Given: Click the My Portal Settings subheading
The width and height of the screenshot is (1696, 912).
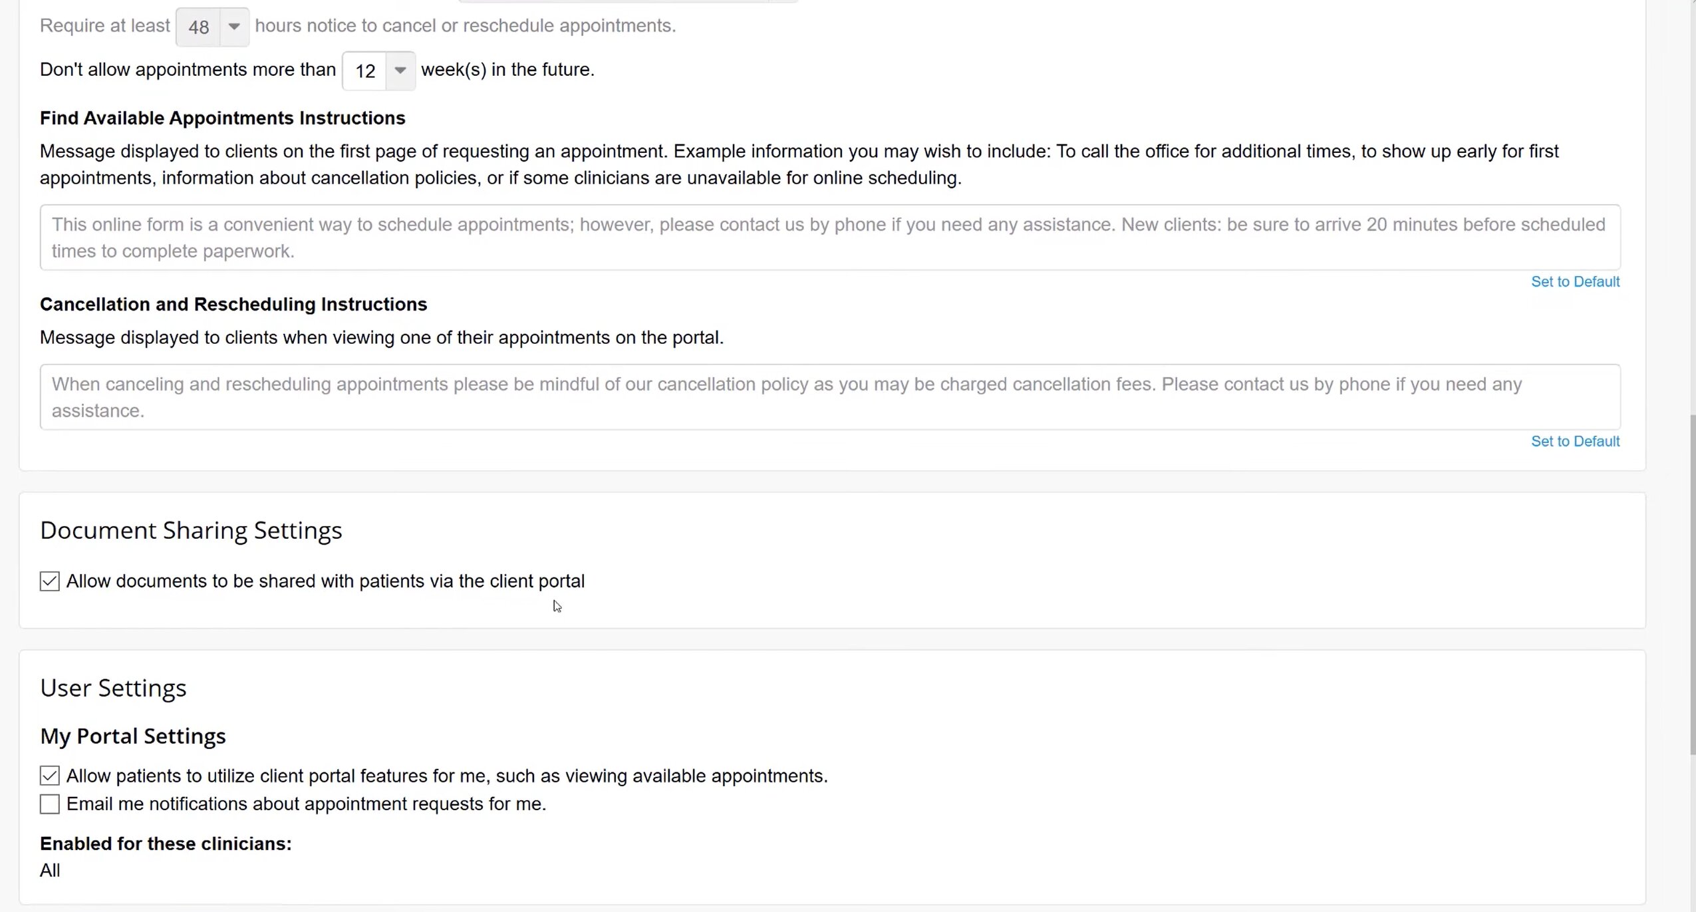Looking at the screenshot, I should pyautogui.click(x=133, y=736).
